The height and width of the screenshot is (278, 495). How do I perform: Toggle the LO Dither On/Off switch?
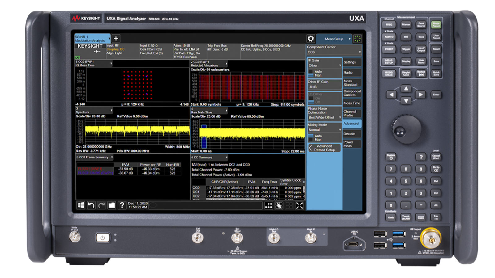pyautogui.click(x=311, y=100)
